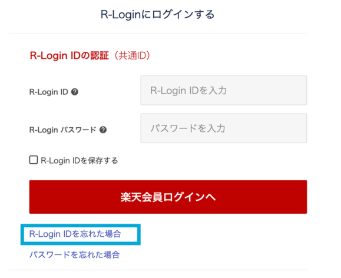Tick the R-Login IDを保存する checkbox
Viewport: 341px width, 278px height.
[x=34, y=160]
